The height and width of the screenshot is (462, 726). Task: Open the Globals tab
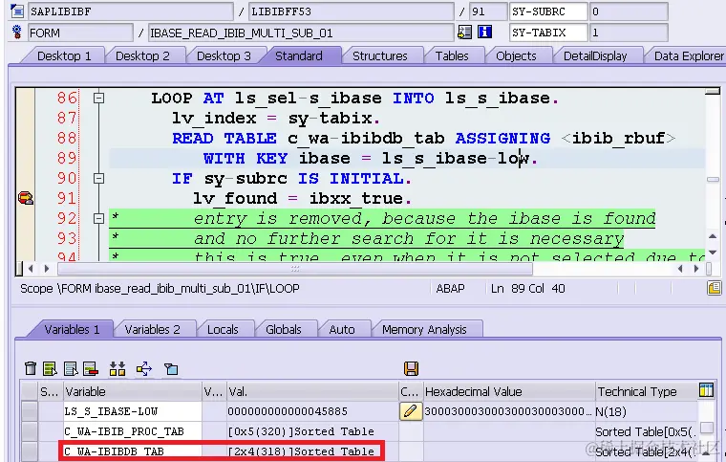tap(284, 329)
